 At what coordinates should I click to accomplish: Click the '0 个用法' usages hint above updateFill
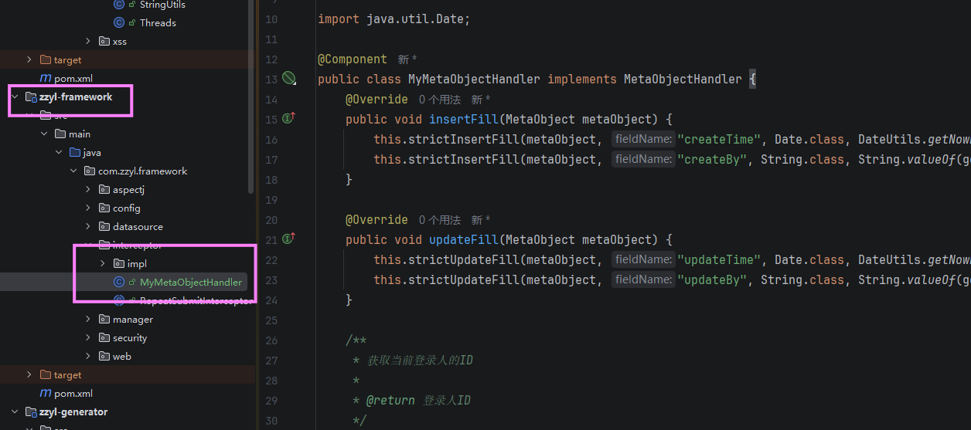click(440, 220)
